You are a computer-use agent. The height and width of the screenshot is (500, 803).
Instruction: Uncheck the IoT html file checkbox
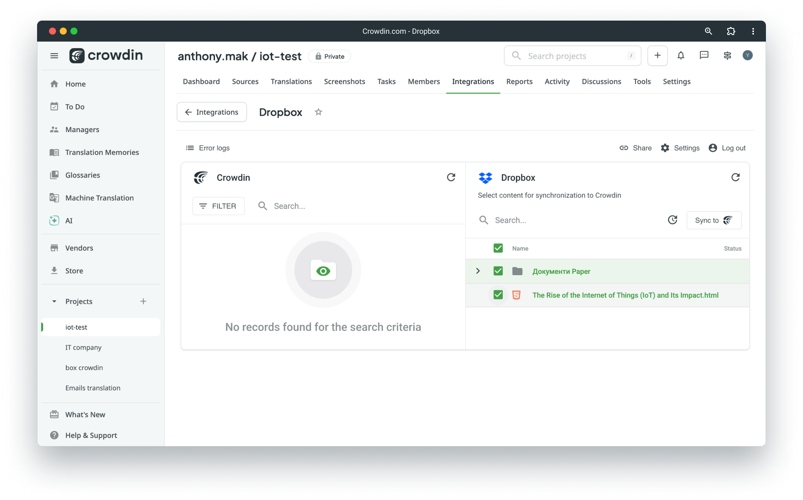click(498, 295)
